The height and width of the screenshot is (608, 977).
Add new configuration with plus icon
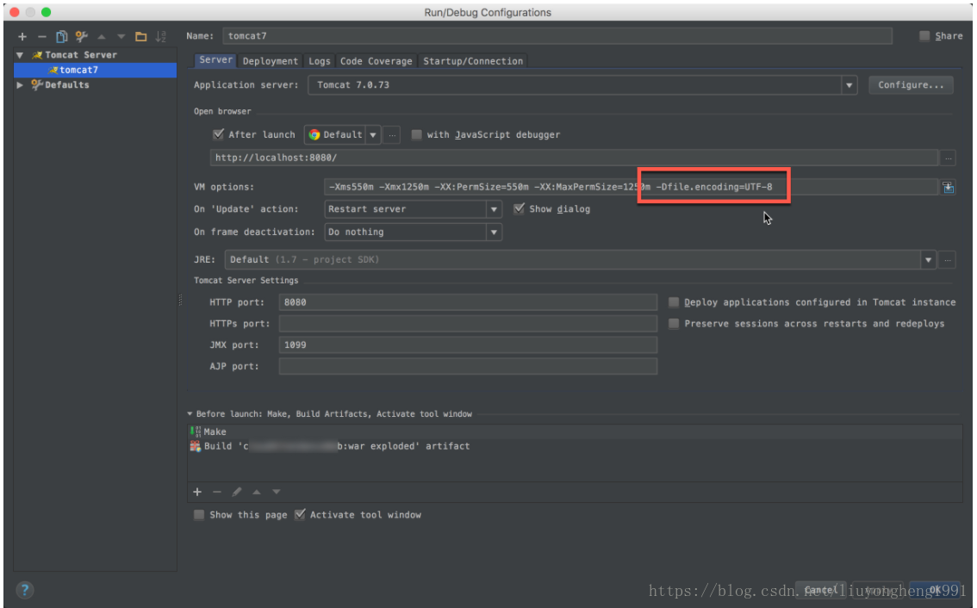pos(22,37)
